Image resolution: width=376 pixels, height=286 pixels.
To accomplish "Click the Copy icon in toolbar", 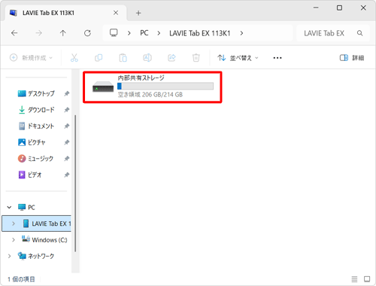I will pyautogui.click(x=99, y=58).
